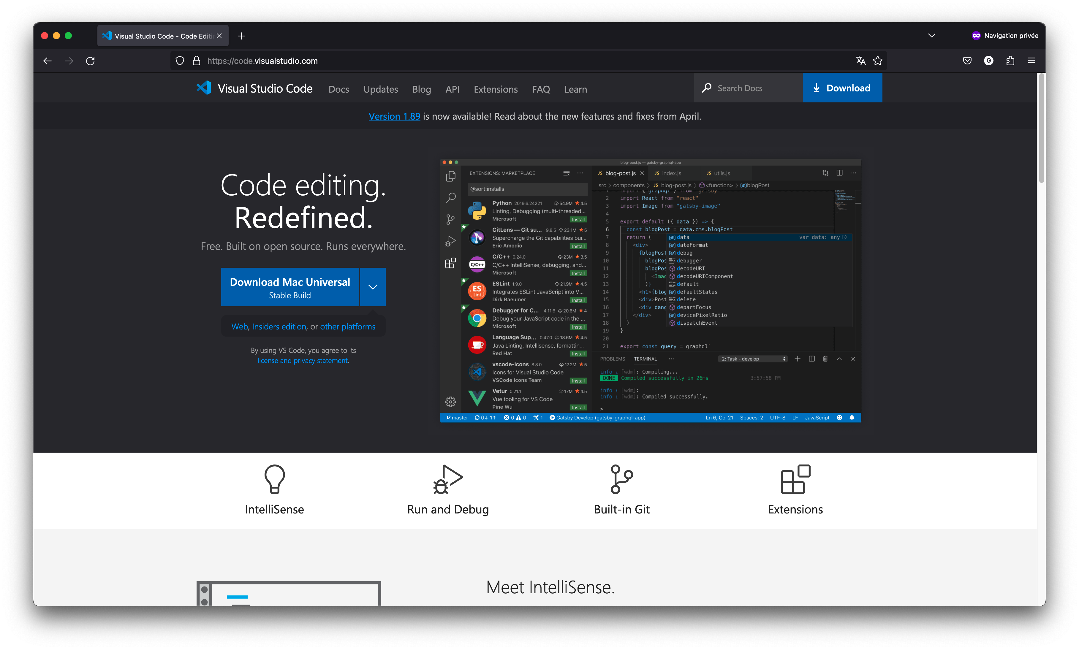Open the Updates page
Viewport: 1079px width, 650px height.
pyautogui.click(x=381, y=89)
